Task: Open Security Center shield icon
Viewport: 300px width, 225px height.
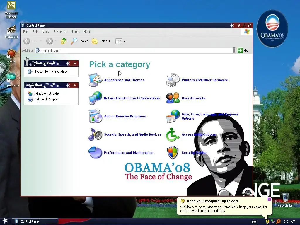Action: coord(173,152)
